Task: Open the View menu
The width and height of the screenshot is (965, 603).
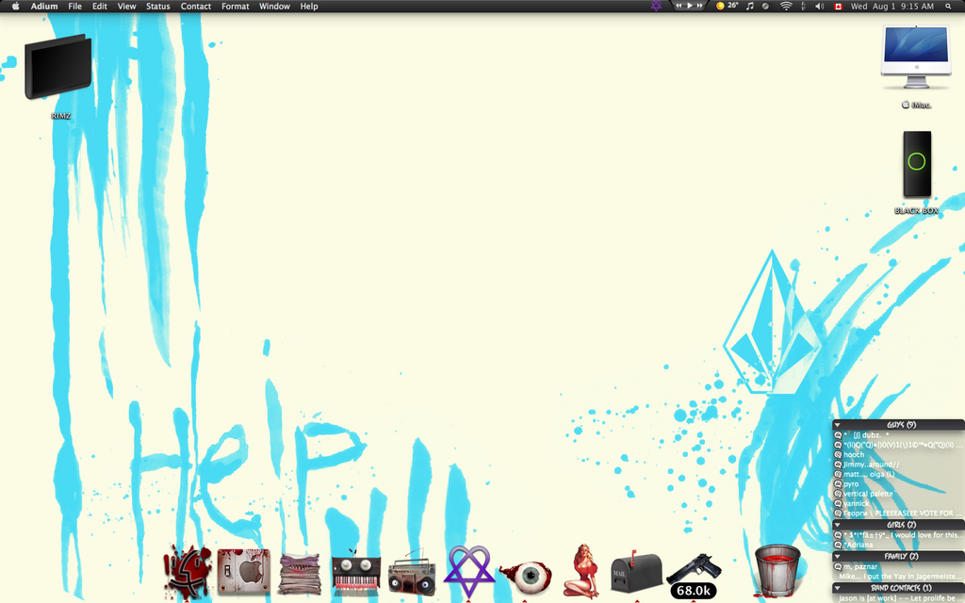Action: pyautogui.click(x=127, y=7)
